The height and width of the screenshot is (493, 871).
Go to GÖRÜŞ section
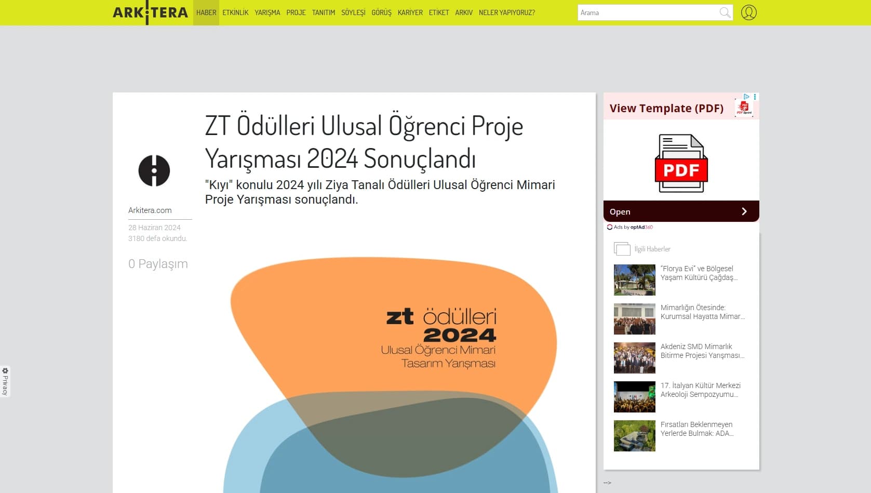381,12
